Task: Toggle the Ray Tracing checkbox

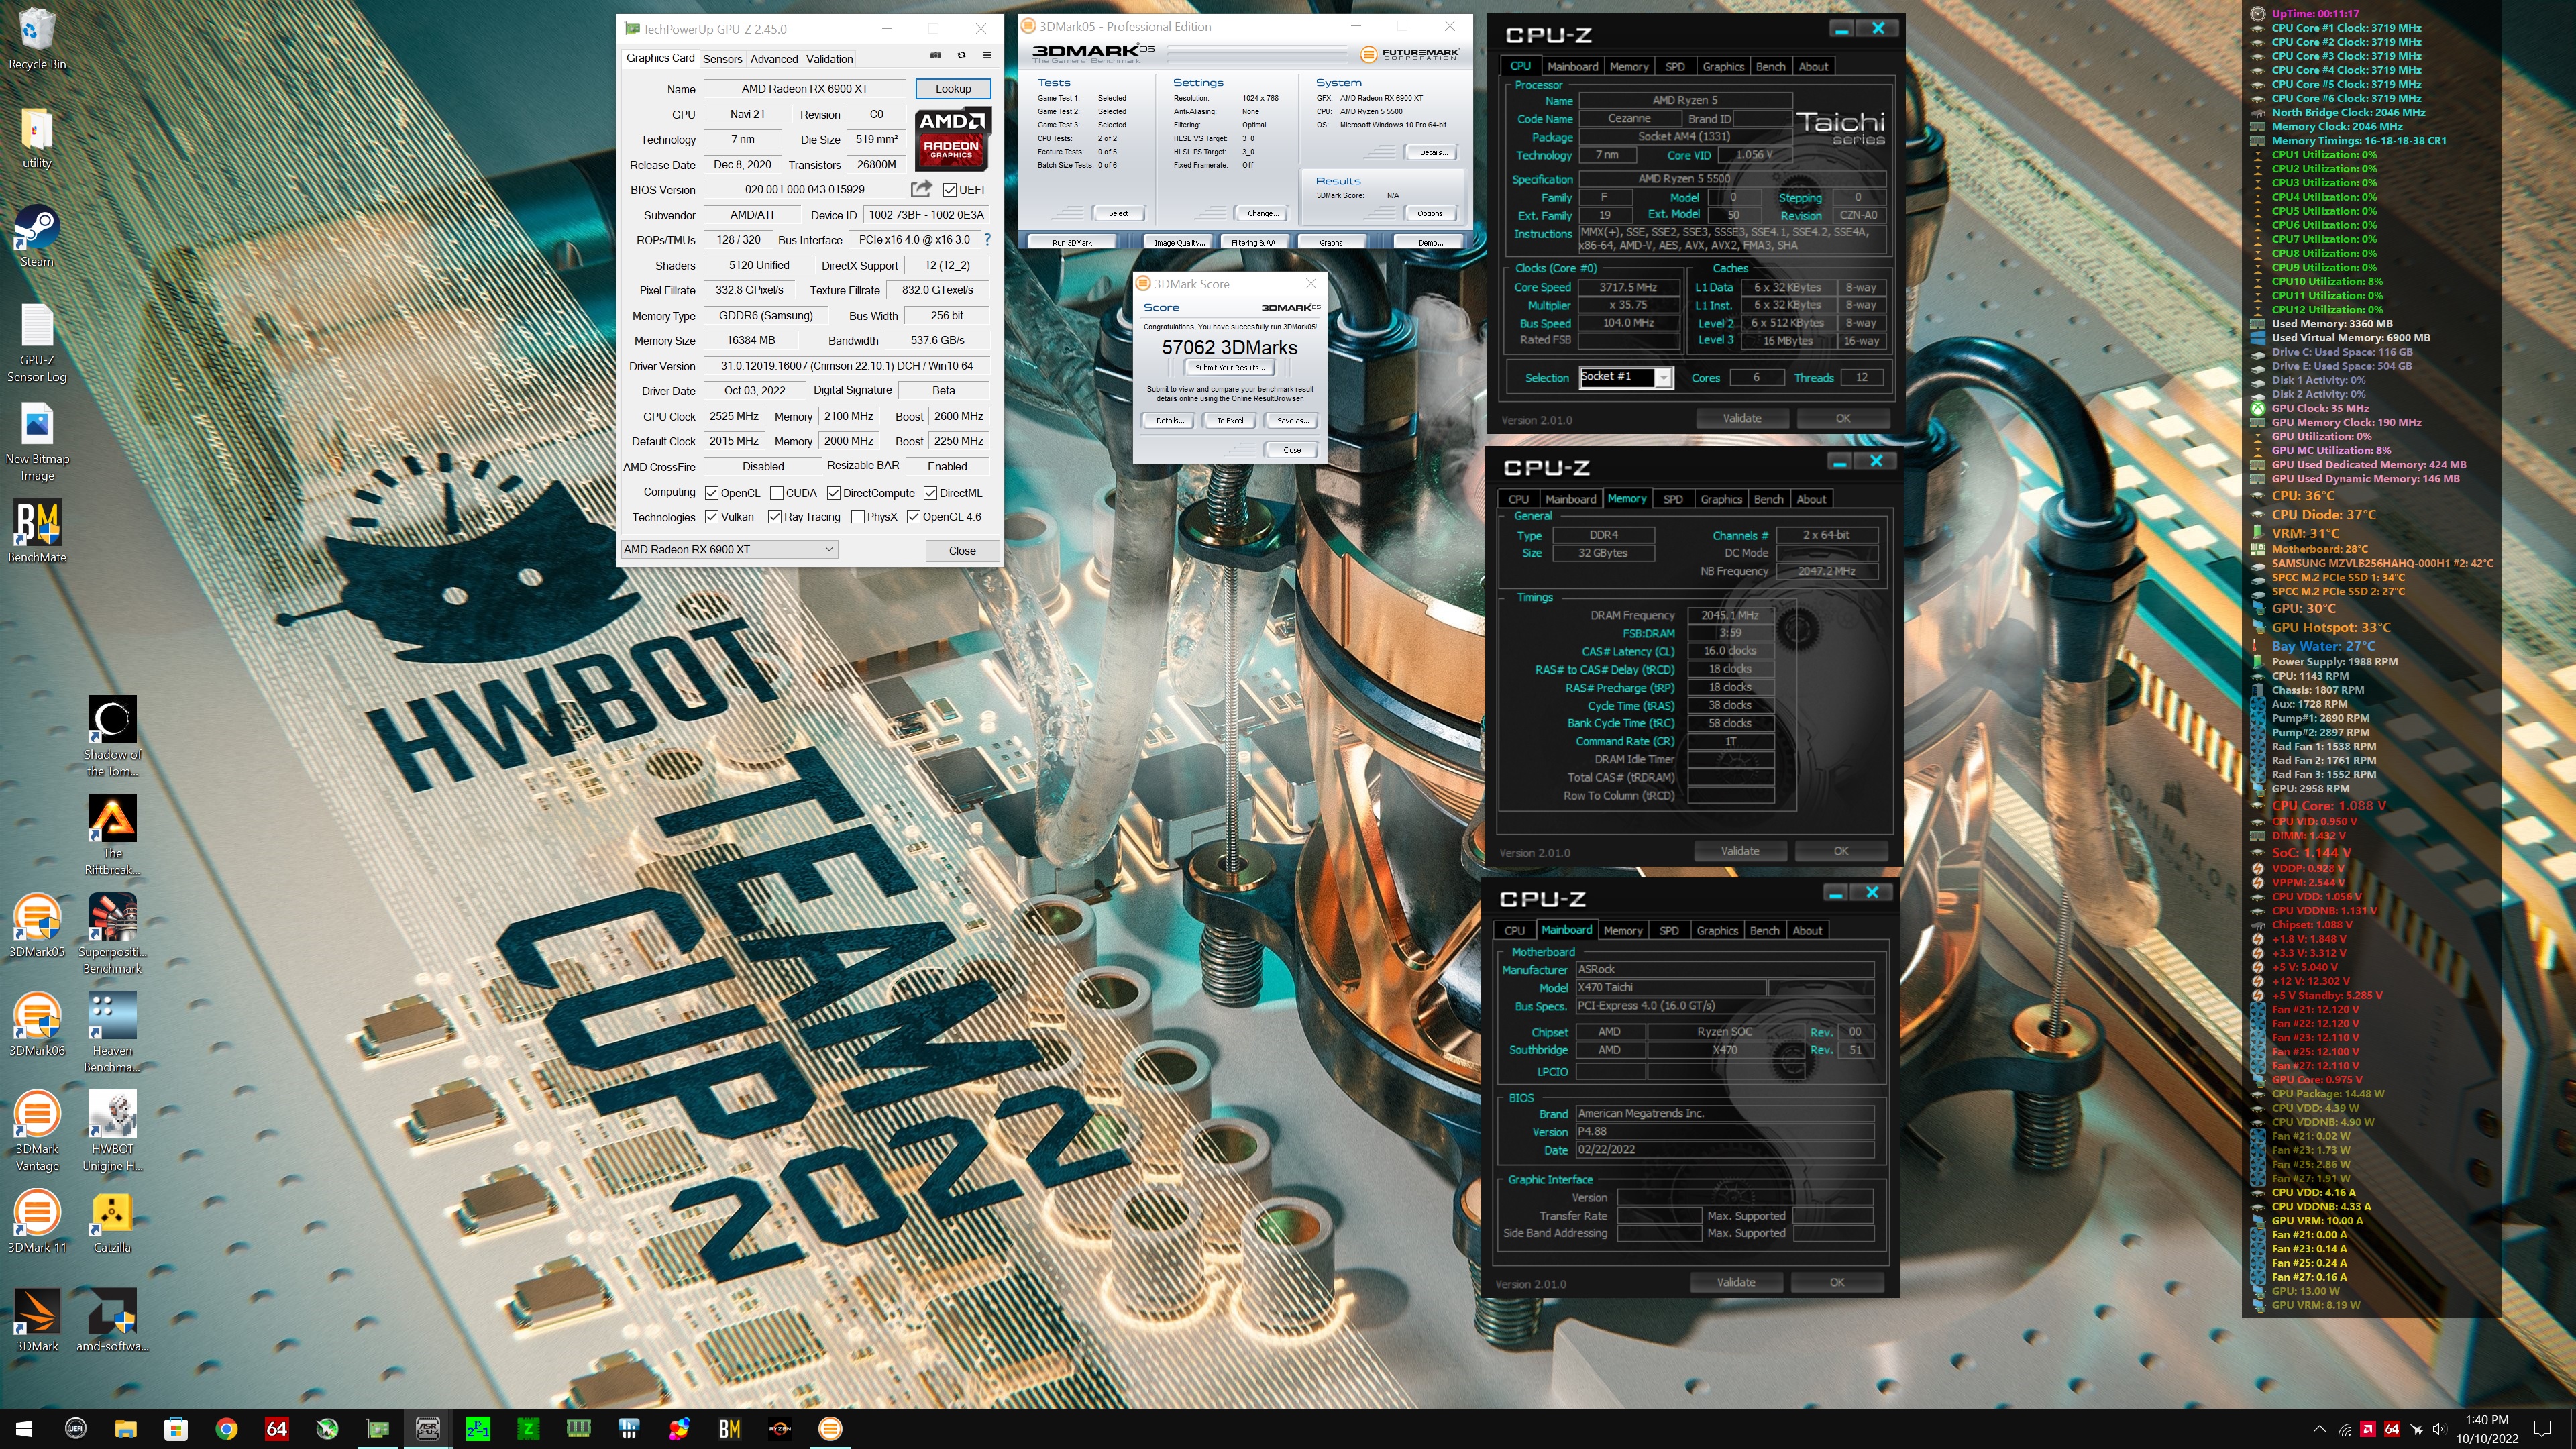Action: point(774,517)
